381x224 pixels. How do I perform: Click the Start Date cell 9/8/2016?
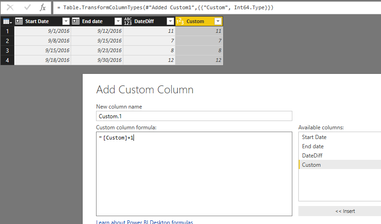tap(42, 41)
